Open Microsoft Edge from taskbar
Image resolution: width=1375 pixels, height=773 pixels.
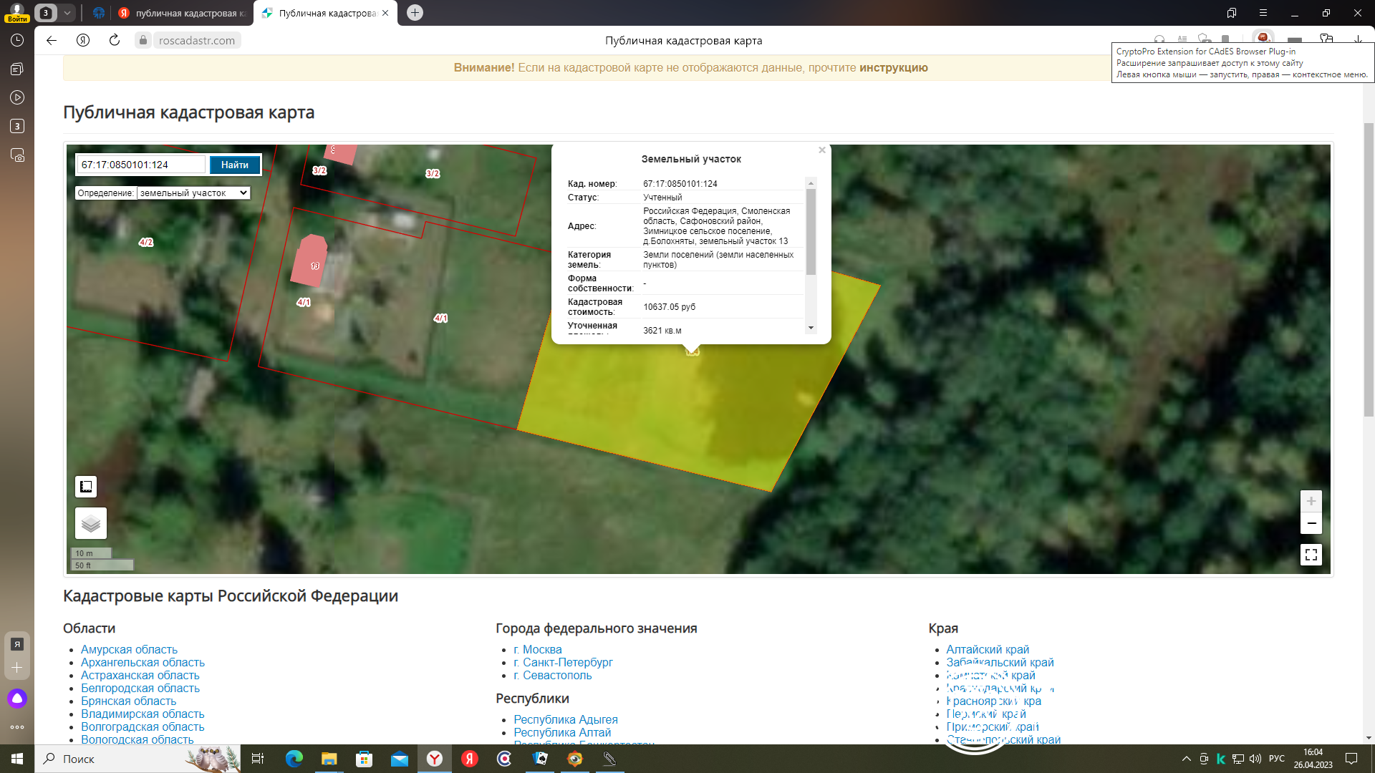click(294, 759)
